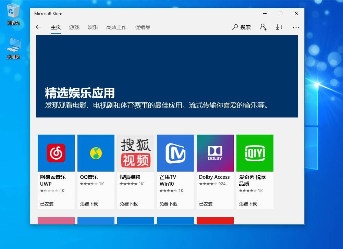Click the QQ音乐 title text
The width and height of the screenshot is (343, 249).
coord(89,177)
